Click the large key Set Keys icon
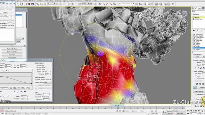 click(x=164, y=112)
